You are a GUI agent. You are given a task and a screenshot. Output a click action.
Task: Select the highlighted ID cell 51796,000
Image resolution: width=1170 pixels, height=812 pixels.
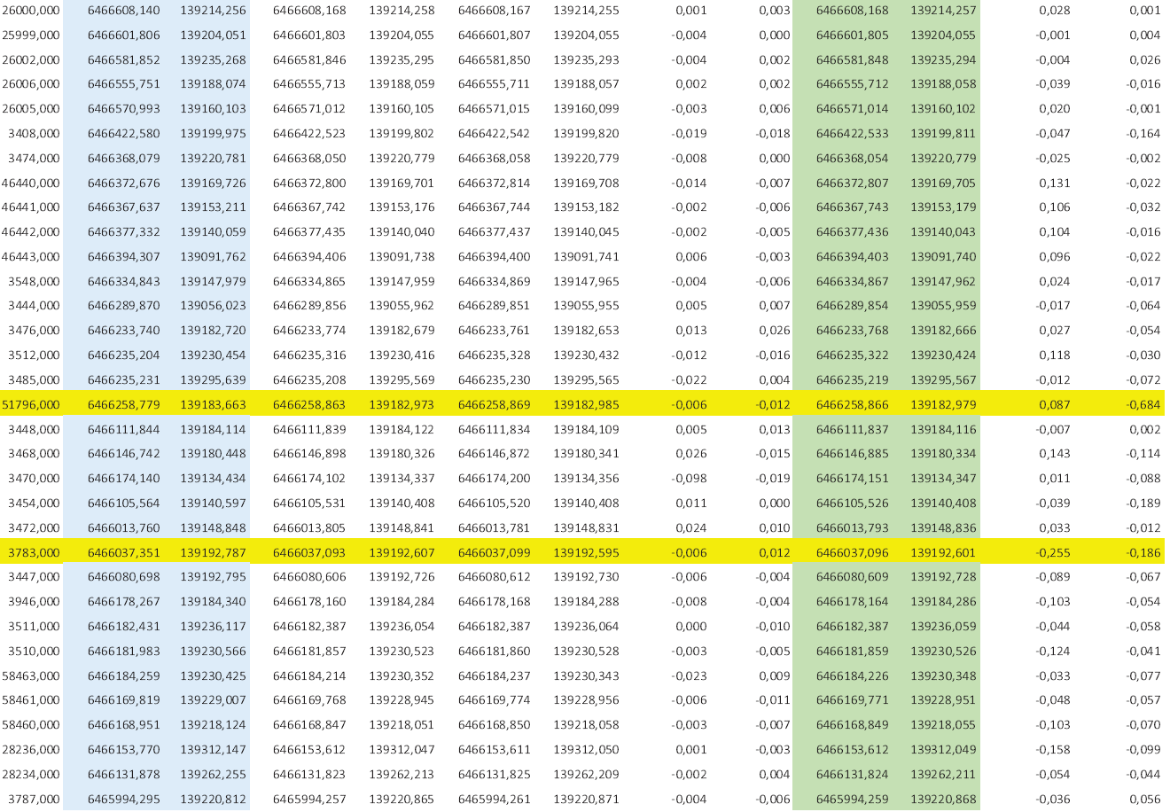pyautogui.click(x=31, y=405)
